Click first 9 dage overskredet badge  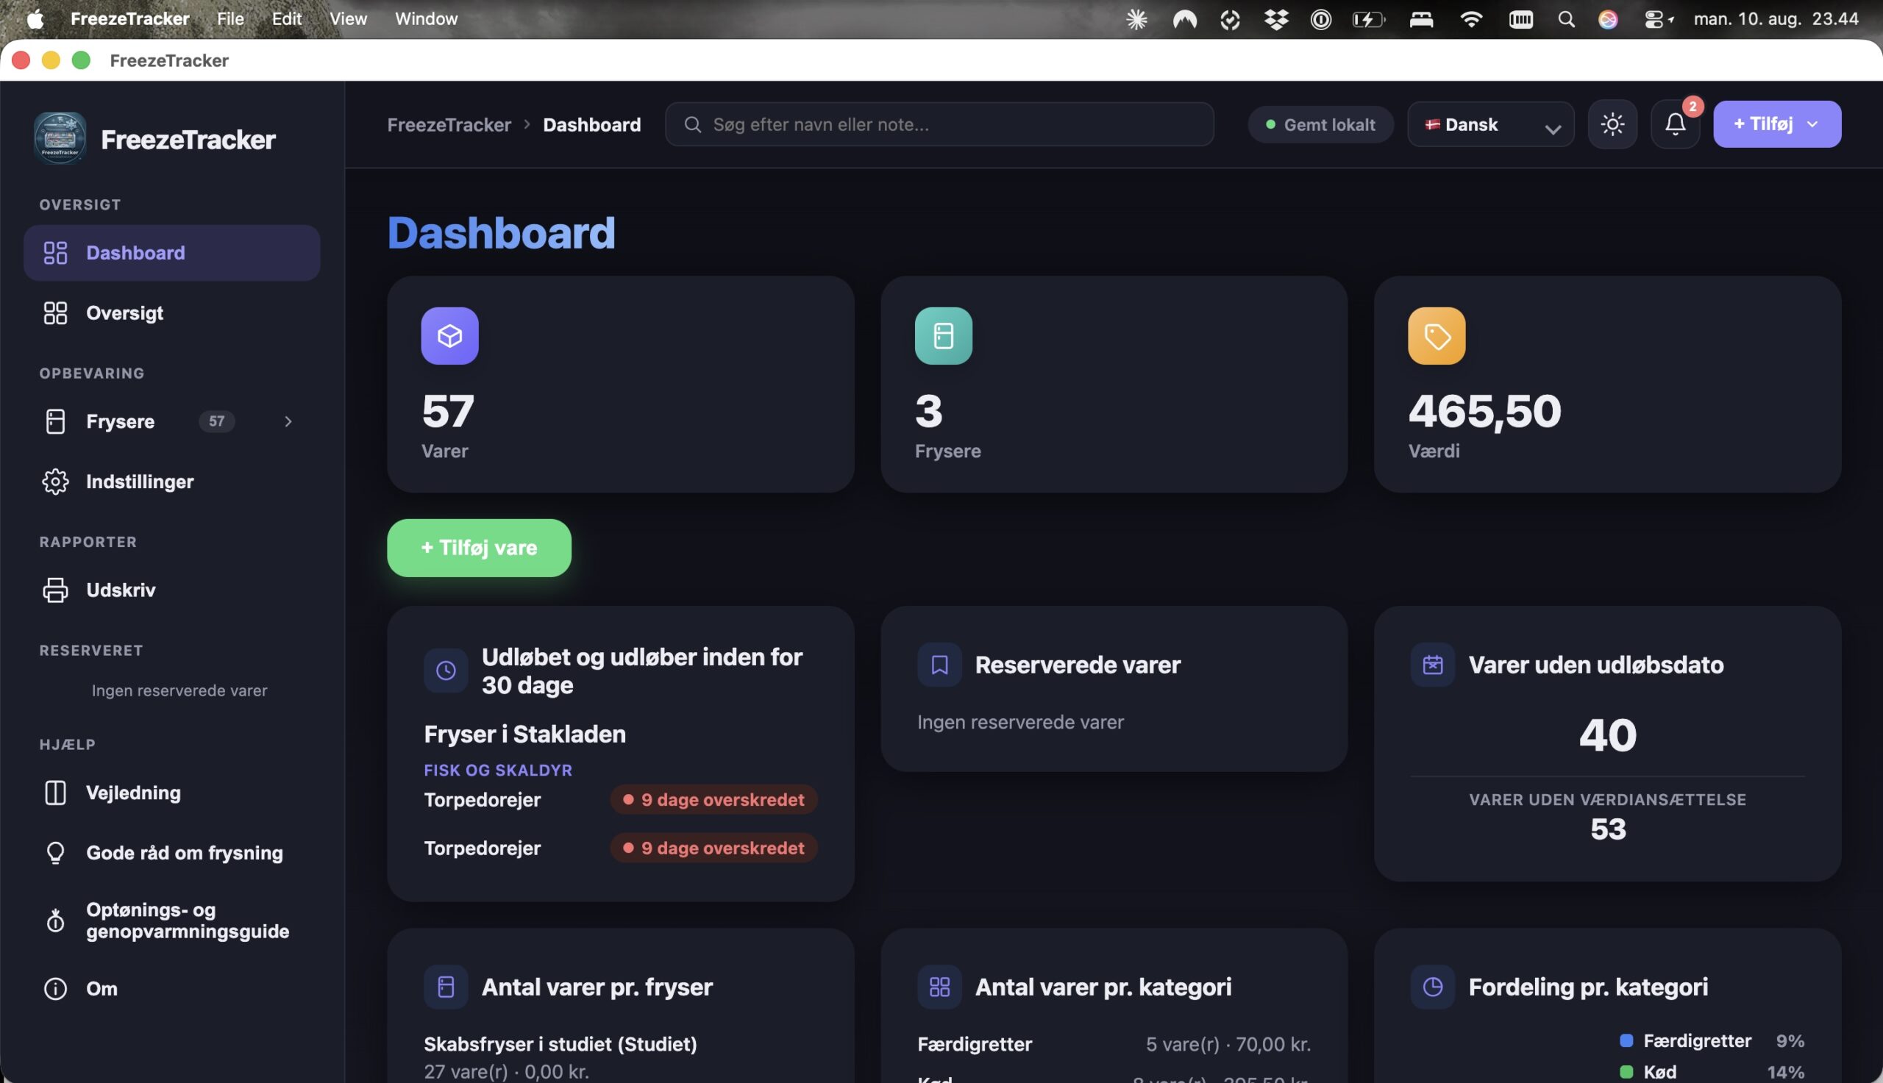coord(713,800)
